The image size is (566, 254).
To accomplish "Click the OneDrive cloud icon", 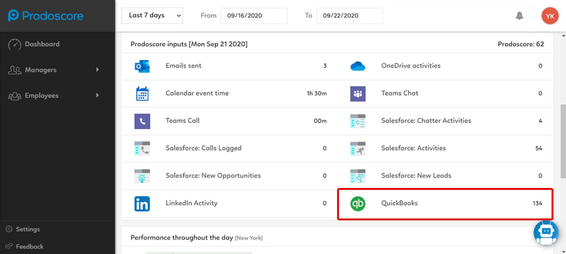I will (x=358, y=66).
